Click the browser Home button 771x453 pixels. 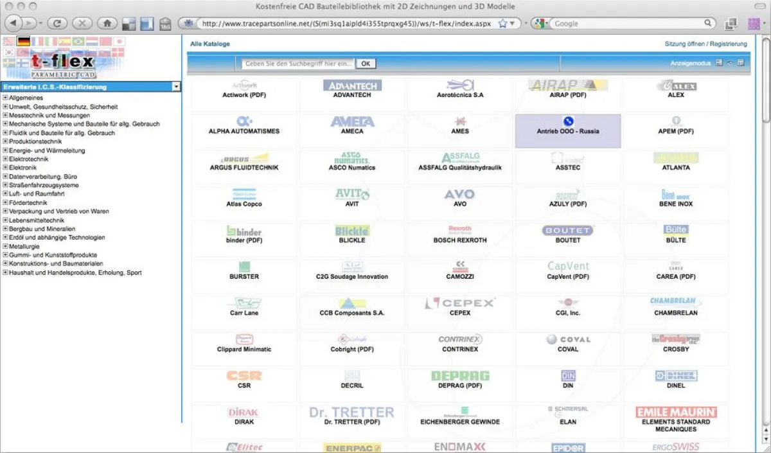(107, 23)
